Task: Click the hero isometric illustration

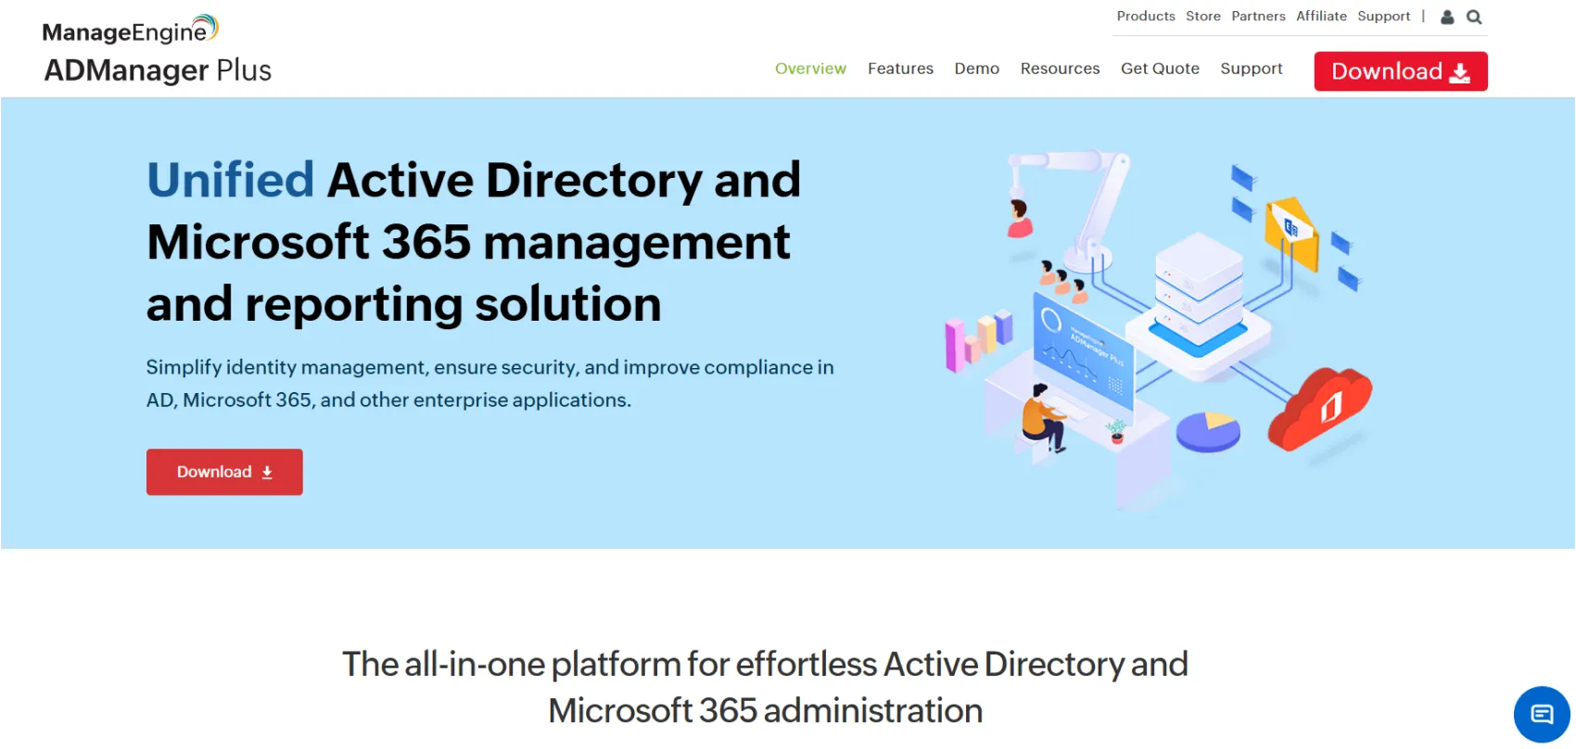Action: pyautogui.click(x=1159, y=329)
